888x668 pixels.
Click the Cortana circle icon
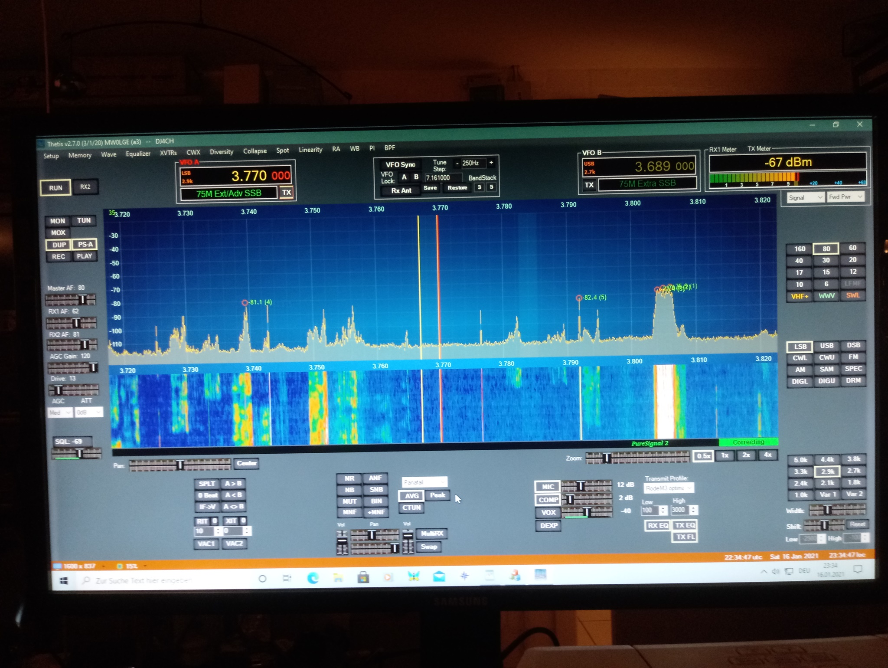coord(262,578)
